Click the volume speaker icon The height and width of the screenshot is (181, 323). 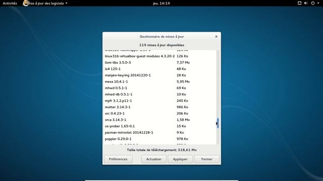click(x=306, y=3)
